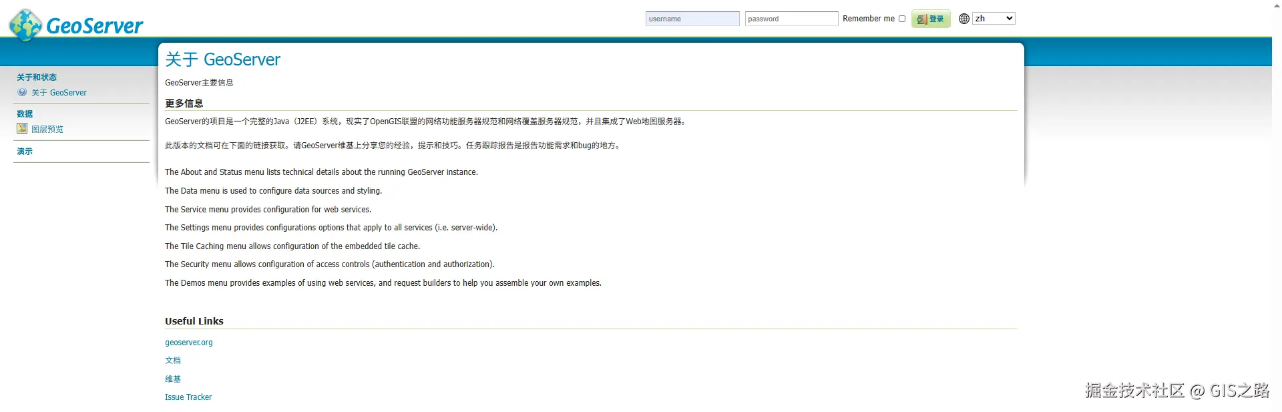Click the Security menu description line
This screenshot has height=412, width=1282.
[x=330, y=264]
